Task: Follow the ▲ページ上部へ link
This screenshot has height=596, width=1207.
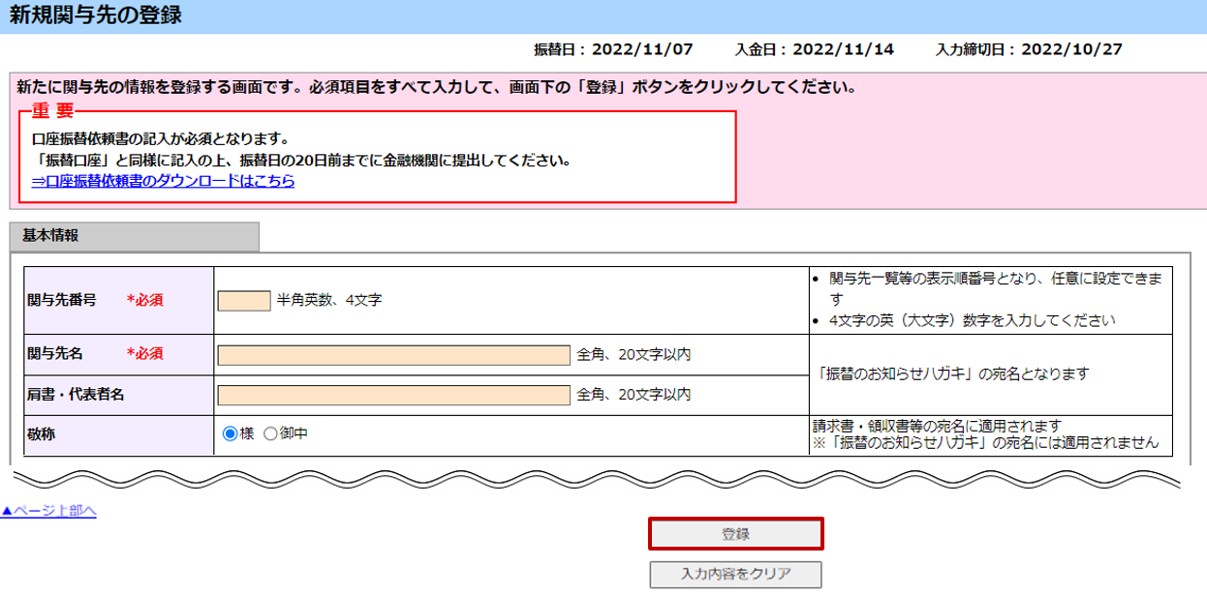Action: (48, 511)
